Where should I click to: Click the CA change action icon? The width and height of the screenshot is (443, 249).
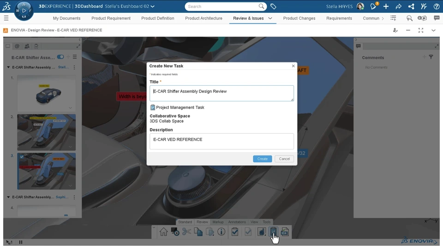pos(285,232)
